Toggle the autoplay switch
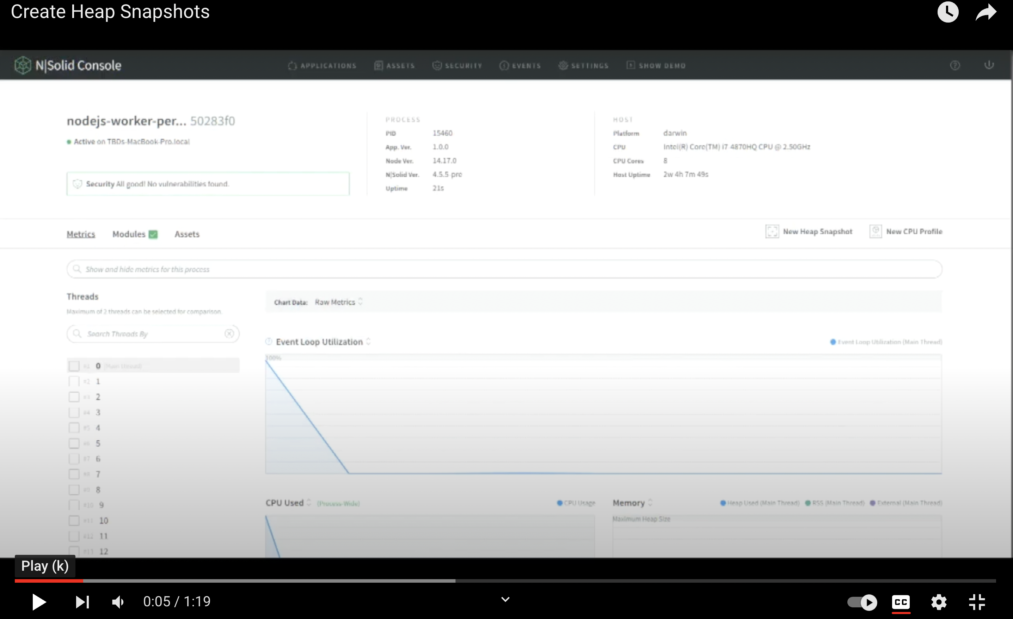Viewport: 1013px width, 619px height. click(862, 602)
